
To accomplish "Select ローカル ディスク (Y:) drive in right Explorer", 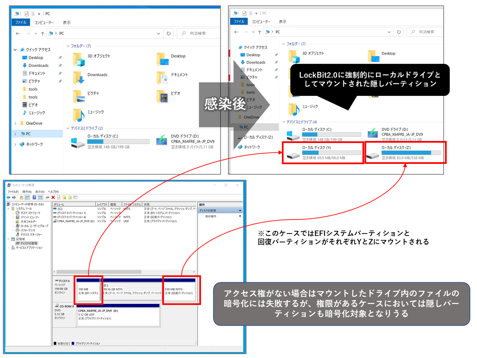I will tap(324, 153).
